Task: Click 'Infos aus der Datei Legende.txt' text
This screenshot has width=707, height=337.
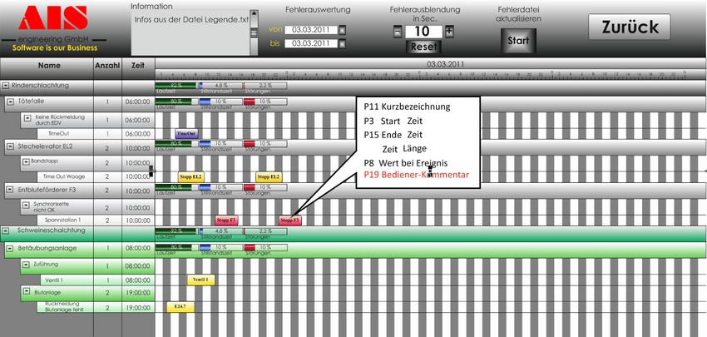Action: (x=191, y=20)
